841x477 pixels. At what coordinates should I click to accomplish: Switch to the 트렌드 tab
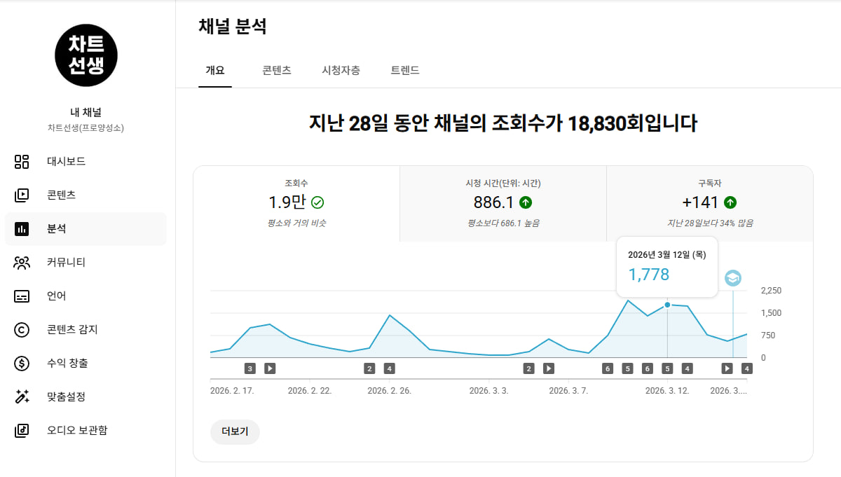click(405, 71)
